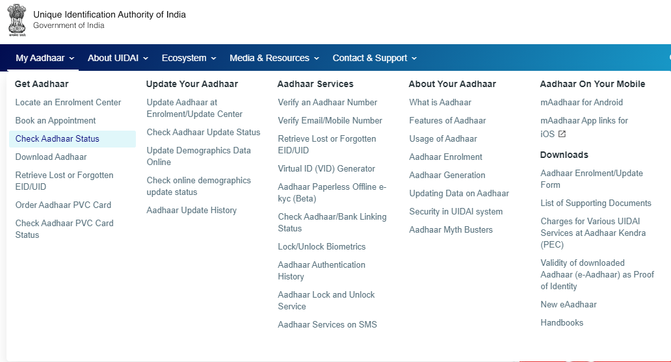Select Aadhaar Update History link
Image resolution: width=671 pixels, height=362 pixels.
tap(191, 210)
